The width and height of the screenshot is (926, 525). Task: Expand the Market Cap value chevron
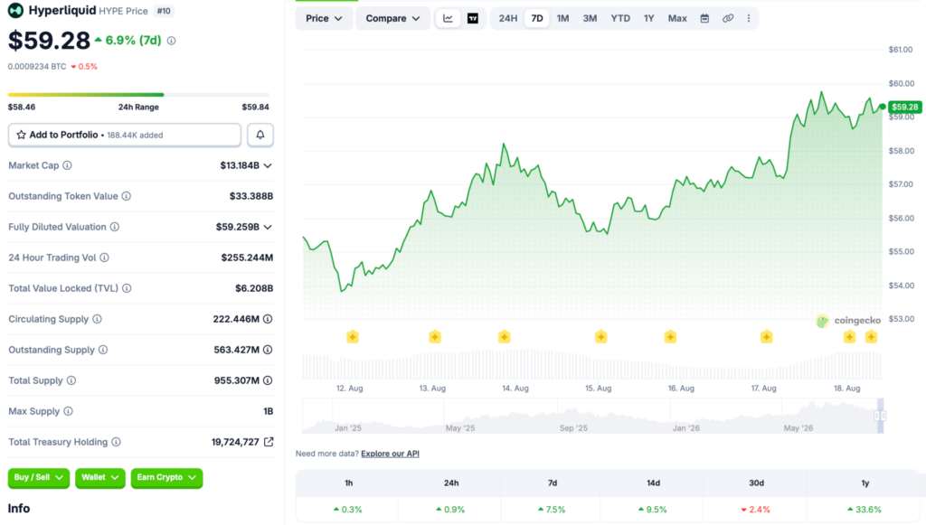pyautogui.click(x=268, y=165)
